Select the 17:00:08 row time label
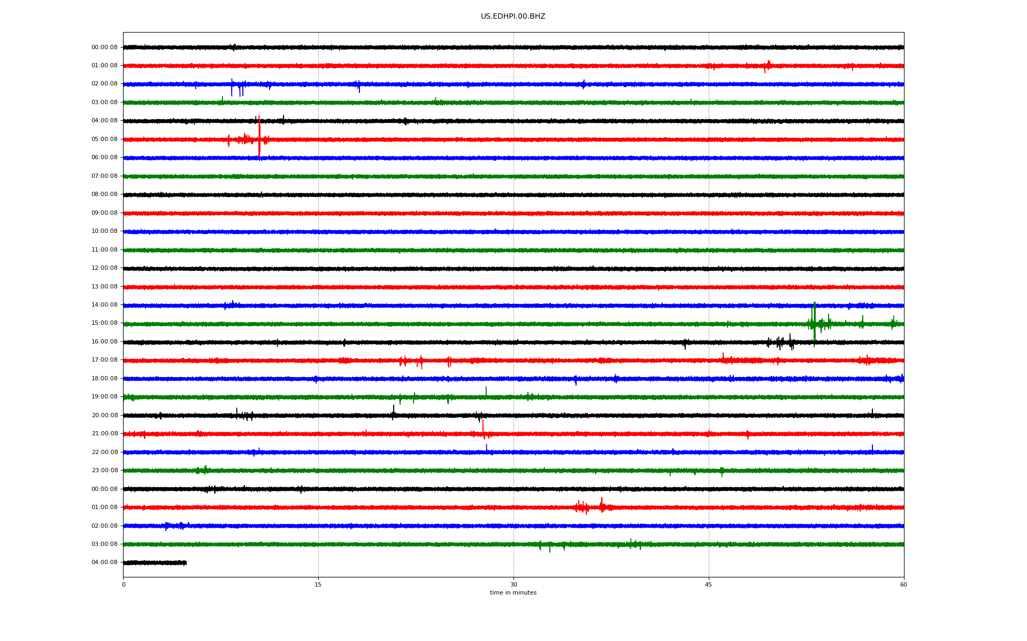Image resolution: width=1027 pixels, height=641 pixels. 104,360
